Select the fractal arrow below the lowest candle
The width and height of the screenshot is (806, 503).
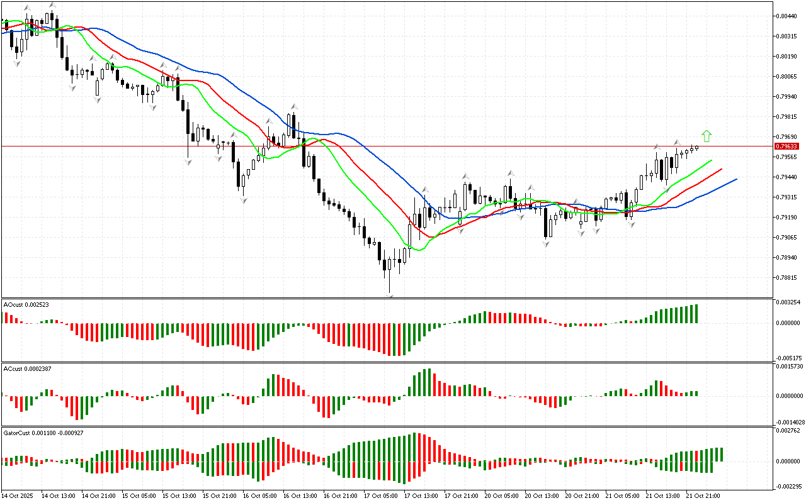coord(390,296)
